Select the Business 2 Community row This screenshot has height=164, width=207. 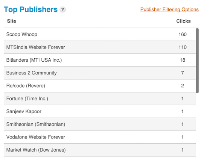click(x=100, y=73)
